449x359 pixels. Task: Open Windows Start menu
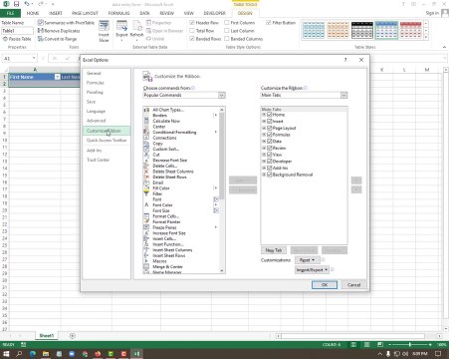[x=6, y=354]
